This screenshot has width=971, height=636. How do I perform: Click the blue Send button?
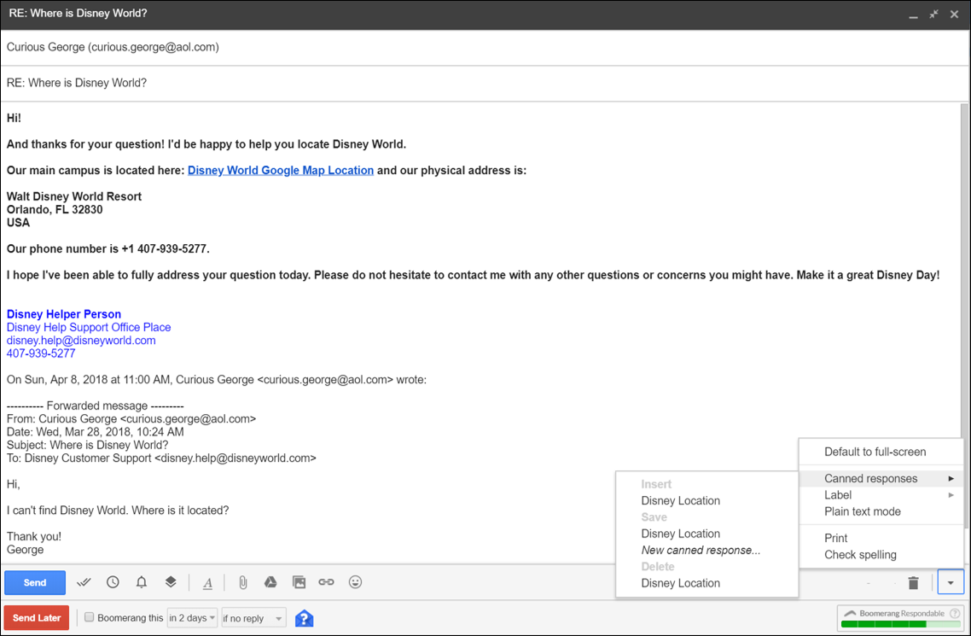click(35, 583)
